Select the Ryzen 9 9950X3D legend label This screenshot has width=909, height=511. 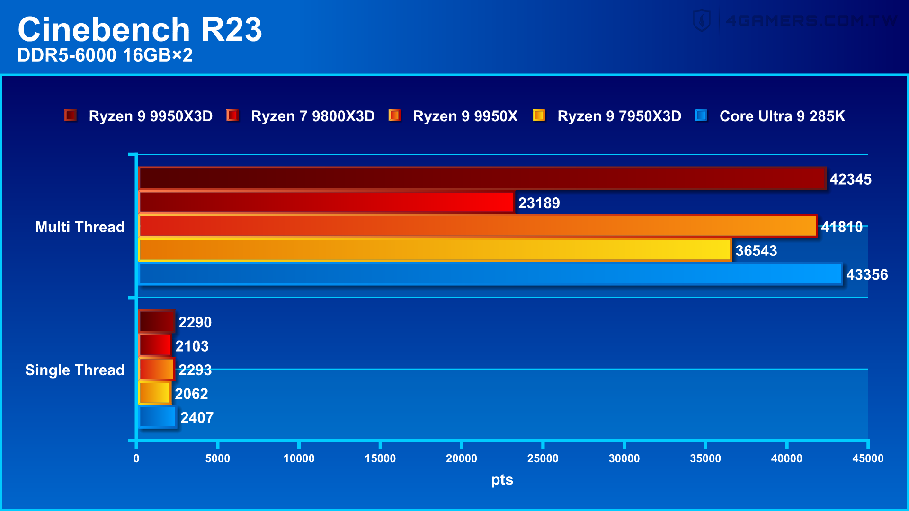click(151, 116)
